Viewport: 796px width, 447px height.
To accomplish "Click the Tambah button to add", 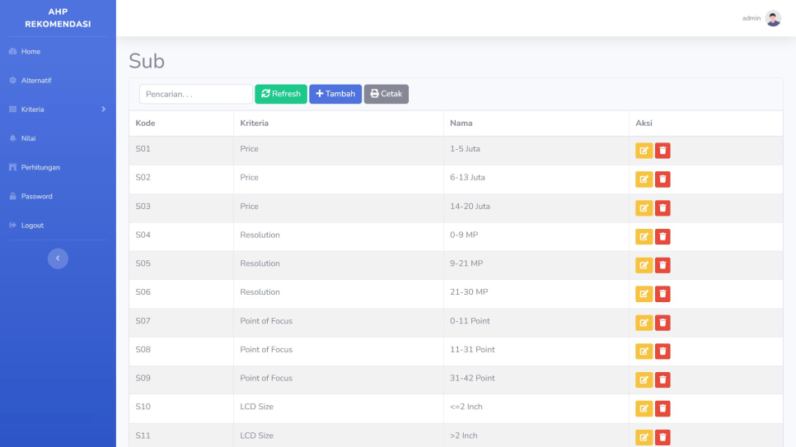I will pos(335,94).
